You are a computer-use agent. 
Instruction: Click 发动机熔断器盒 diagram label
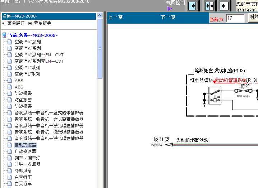193,140
